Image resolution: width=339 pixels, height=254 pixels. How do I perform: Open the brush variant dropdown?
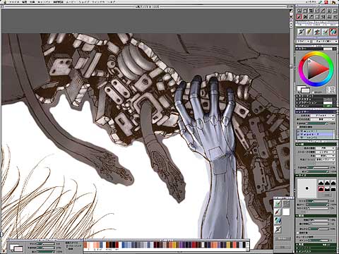[326, 41]
